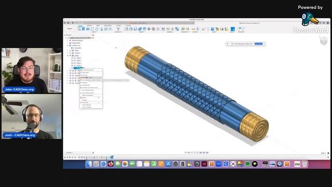This screenshot has height=187, width=332.
Task: Toggle eye on first row below selected body
Action: [x=71, y=71]
